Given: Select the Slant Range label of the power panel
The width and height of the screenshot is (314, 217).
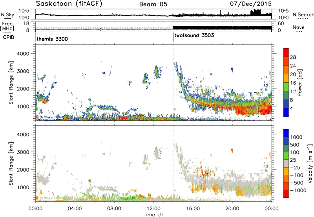Looking at the screenshot, I should [11, 83].
